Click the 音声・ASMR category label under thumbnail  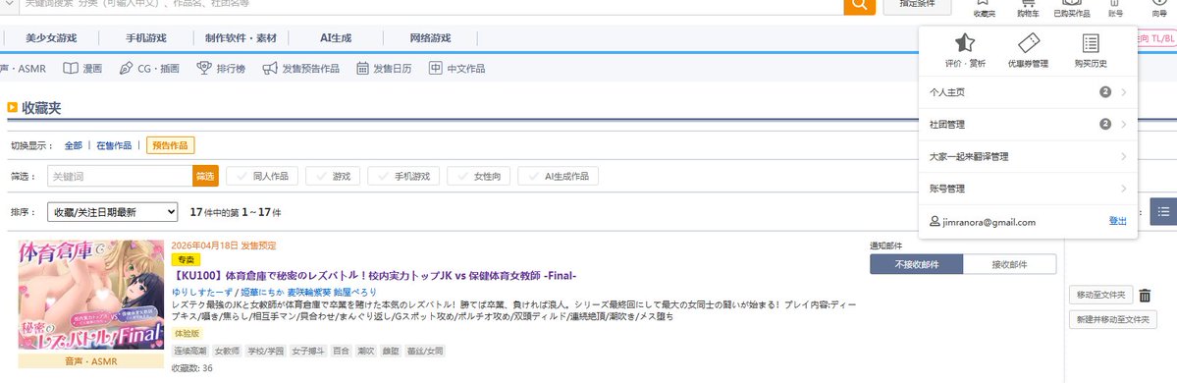coord(91,360)
